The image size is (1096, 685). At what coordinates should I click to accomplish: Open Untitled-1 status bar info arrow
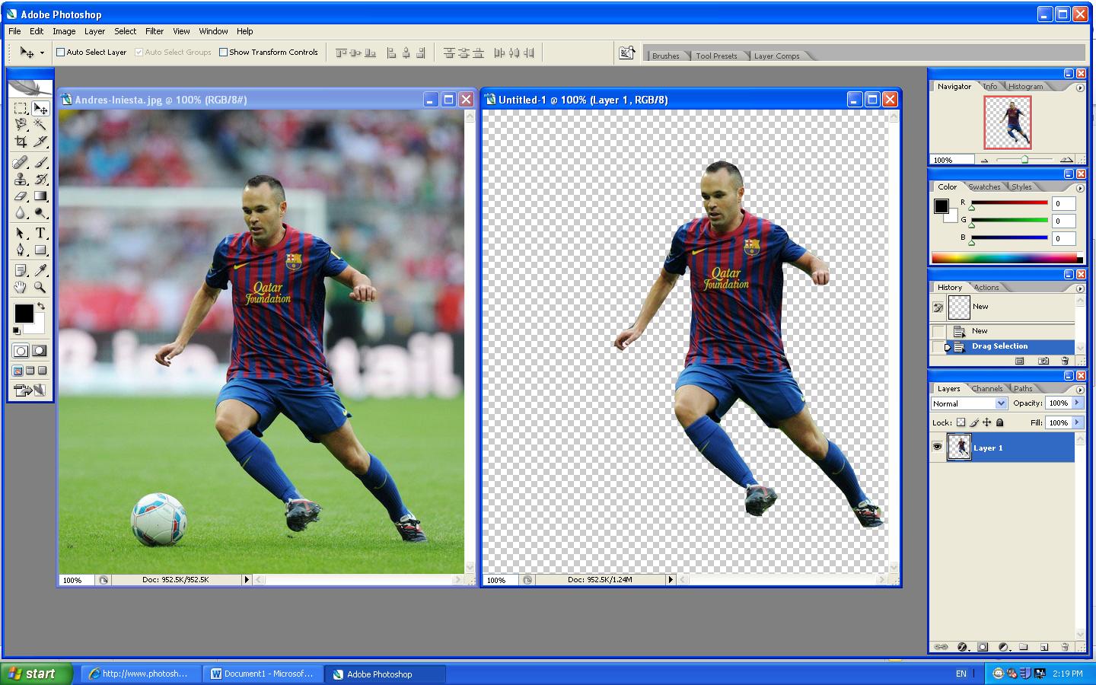(x=671, y=580)
